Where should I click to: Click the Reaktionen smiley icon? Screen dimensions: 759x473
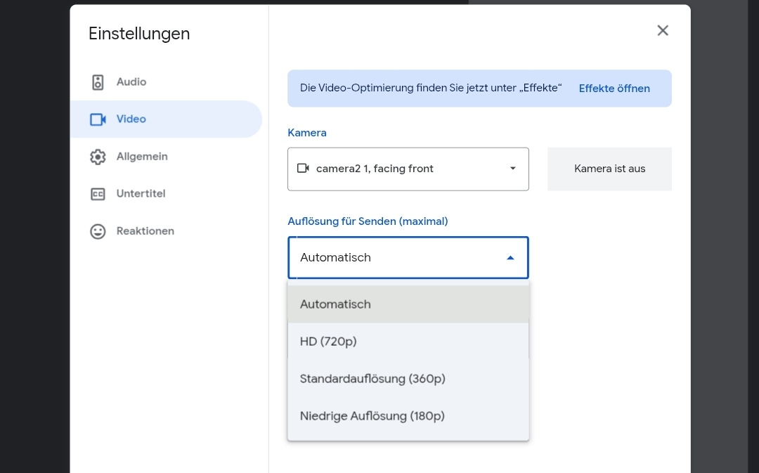pos(98,231)
